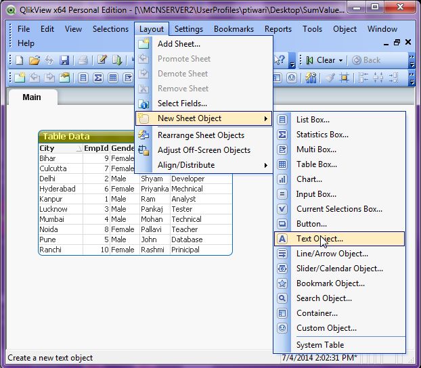This screenshot has height=368, width=421.
Task: Select the Lucknow cell in the table
Action: pyautogui.click(x=60, y=209)
